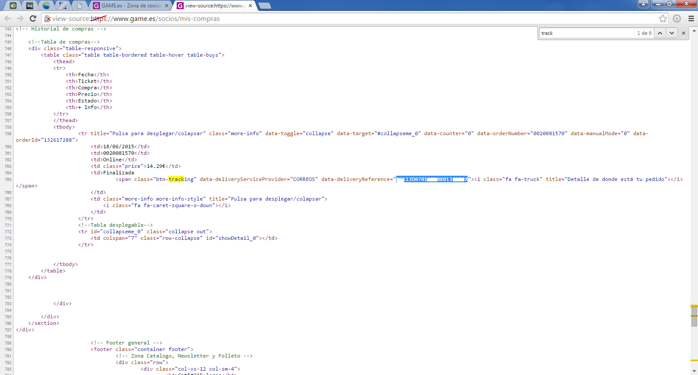Reload the current page
The height and width of the screenshot is (375, 698).
[x=33, y=18]
